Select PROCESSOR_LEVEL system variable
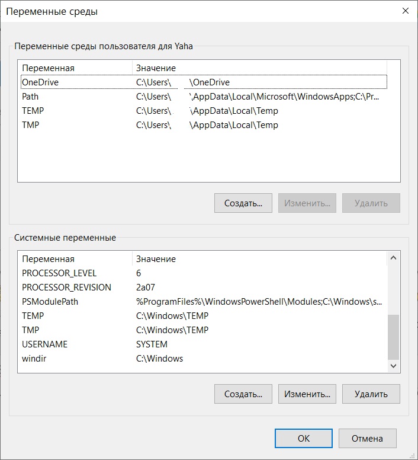This screenshot has width=418, height=460. (x=59, y=273)
